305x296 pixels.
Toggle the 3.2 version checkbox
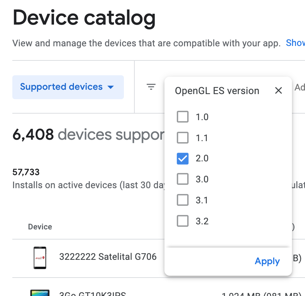click(x=183, y=221)
